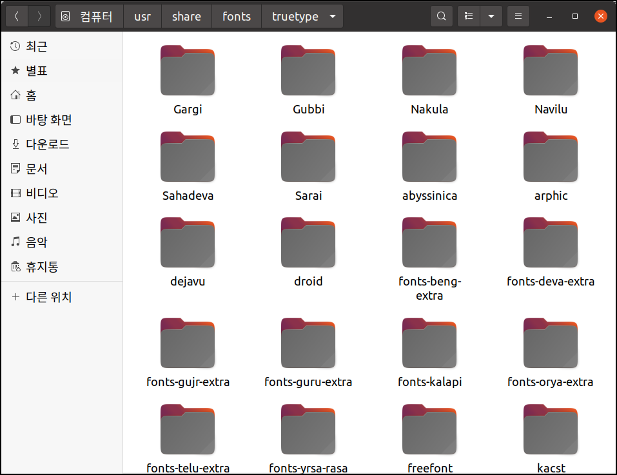The width and height of the screenshot is (617, 475).
Task: Minimize the file manager window
Action: tap(549, 17)
